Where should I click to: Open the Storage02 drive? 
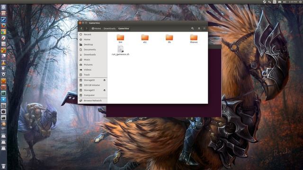[x=89, y=80]
